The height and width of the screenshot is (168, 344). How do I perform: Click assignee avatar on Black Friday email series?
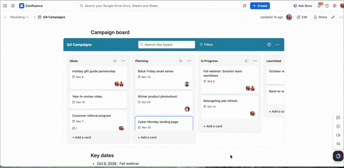tap(187, 84)
